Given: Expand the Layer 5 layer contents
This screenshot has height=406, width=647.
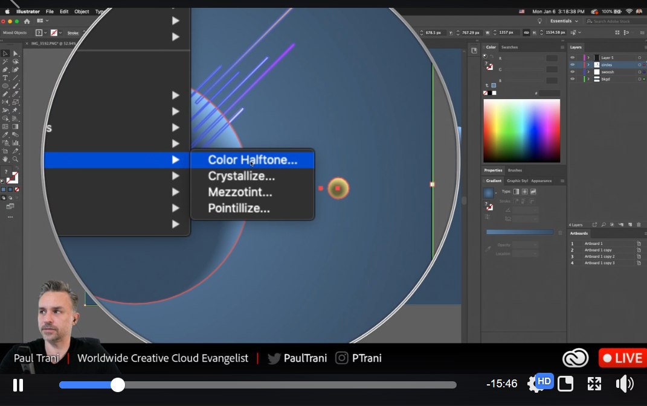Looking at the screenshot, I should [589, 58].
